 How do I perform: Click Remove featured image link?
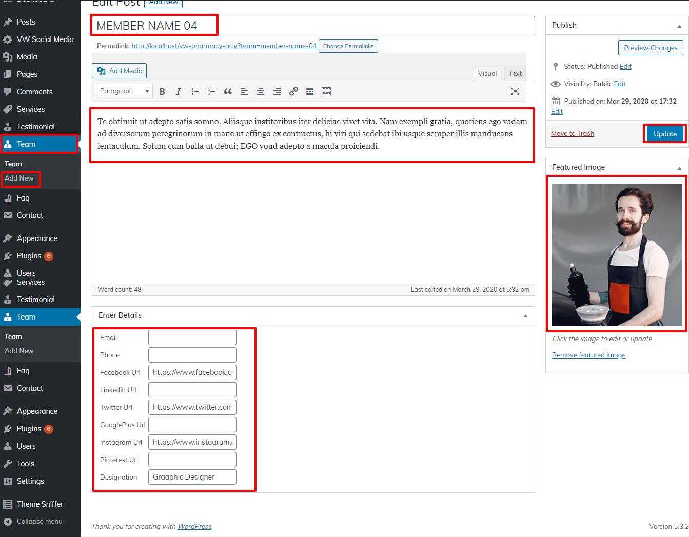pos(588,355)
